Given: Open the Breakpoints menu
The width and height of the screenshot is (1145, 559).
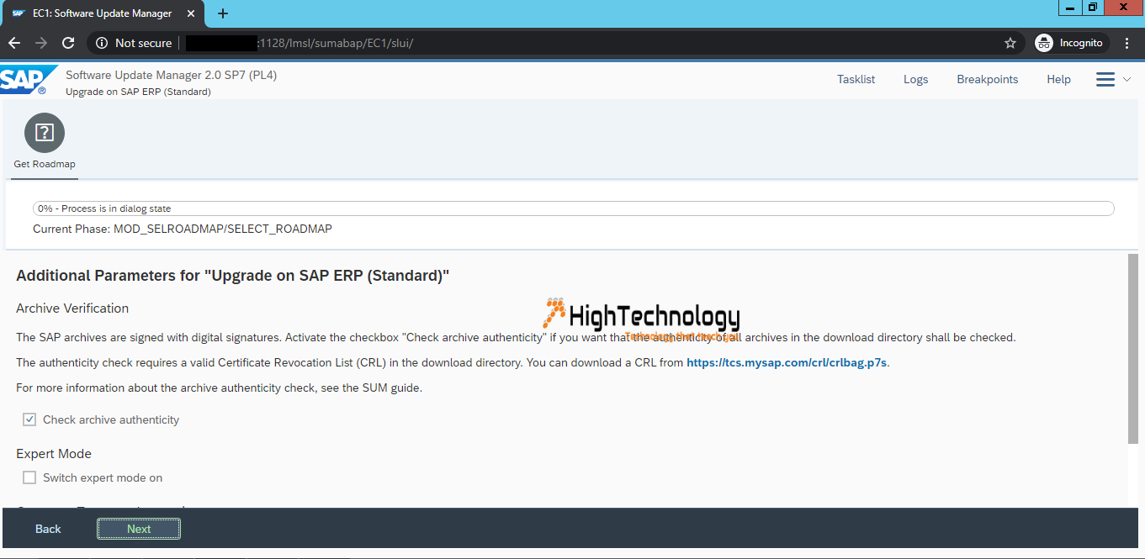Looking at the screenshot, I should point(987,79).
